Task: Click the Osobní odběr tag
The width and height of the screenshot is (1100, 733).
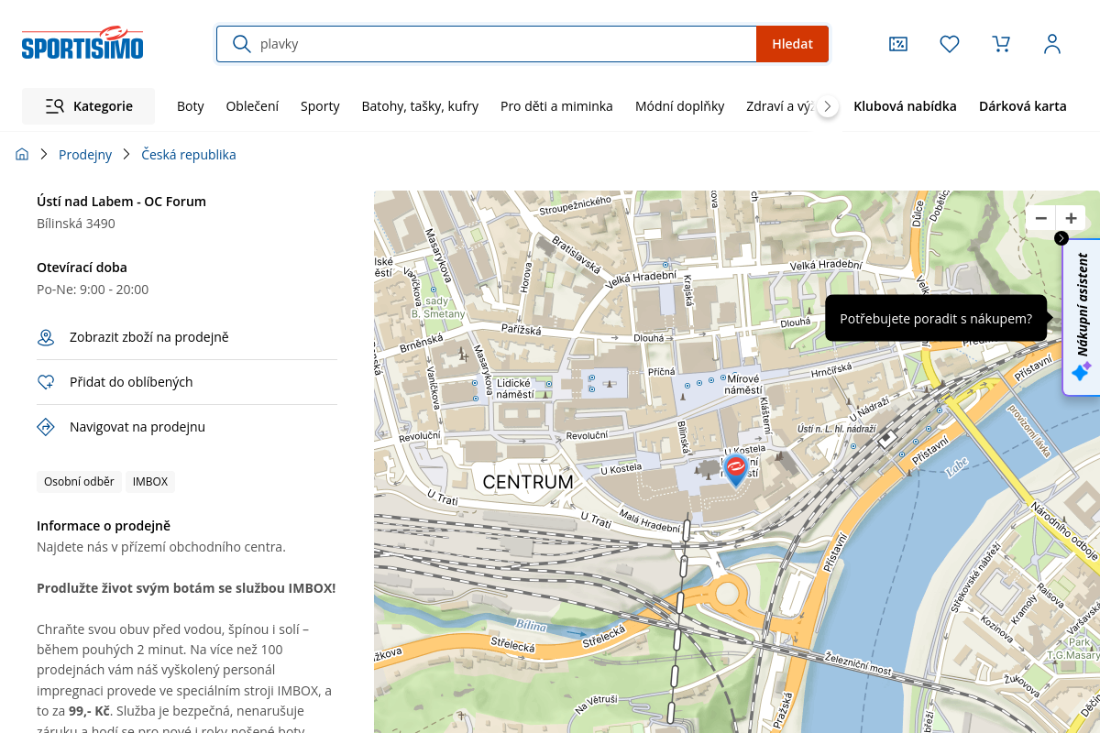Action: 79,481
